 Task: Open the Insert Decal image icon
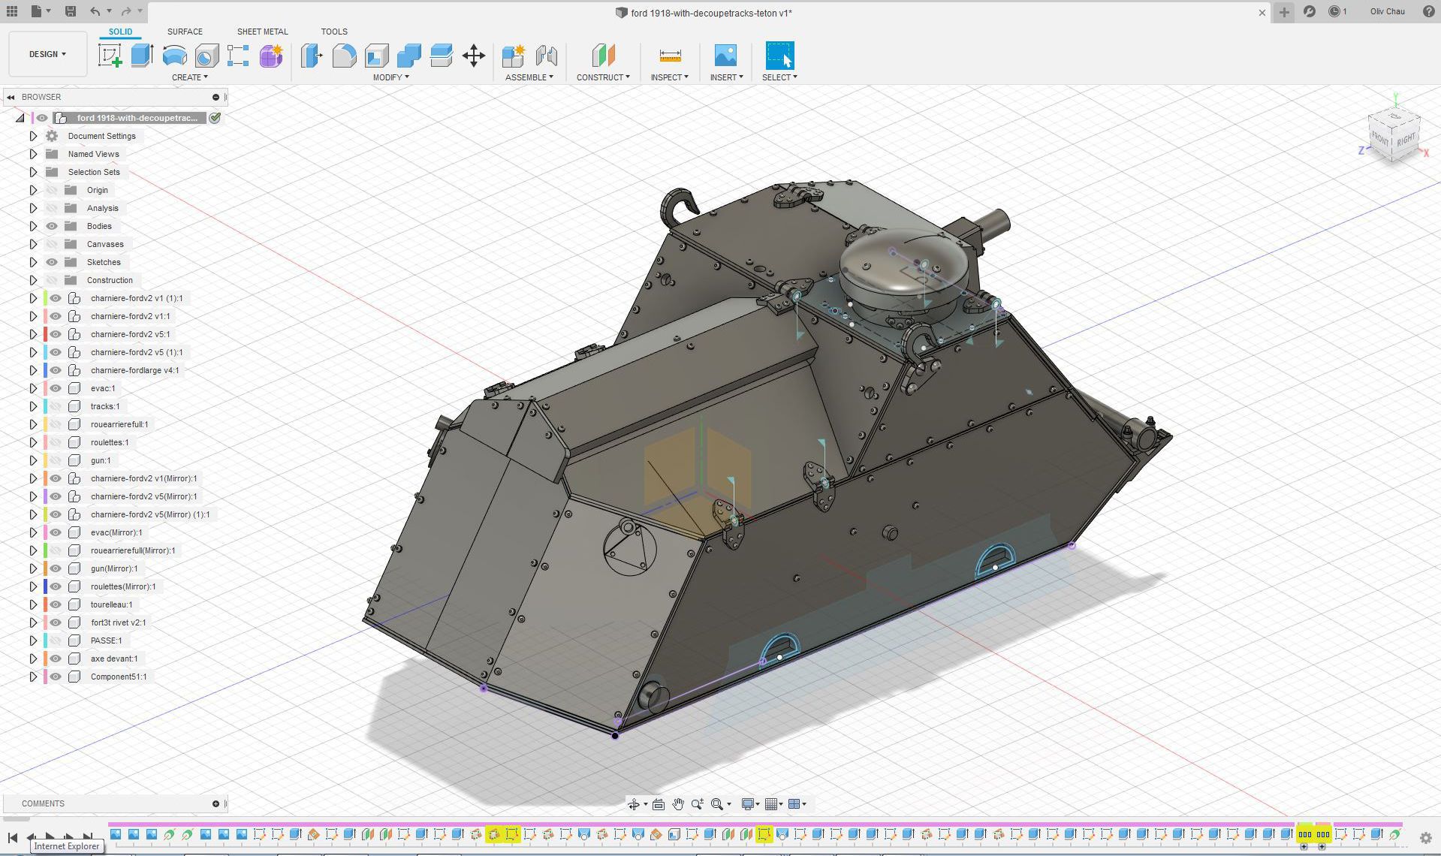(x=725, y=56)
